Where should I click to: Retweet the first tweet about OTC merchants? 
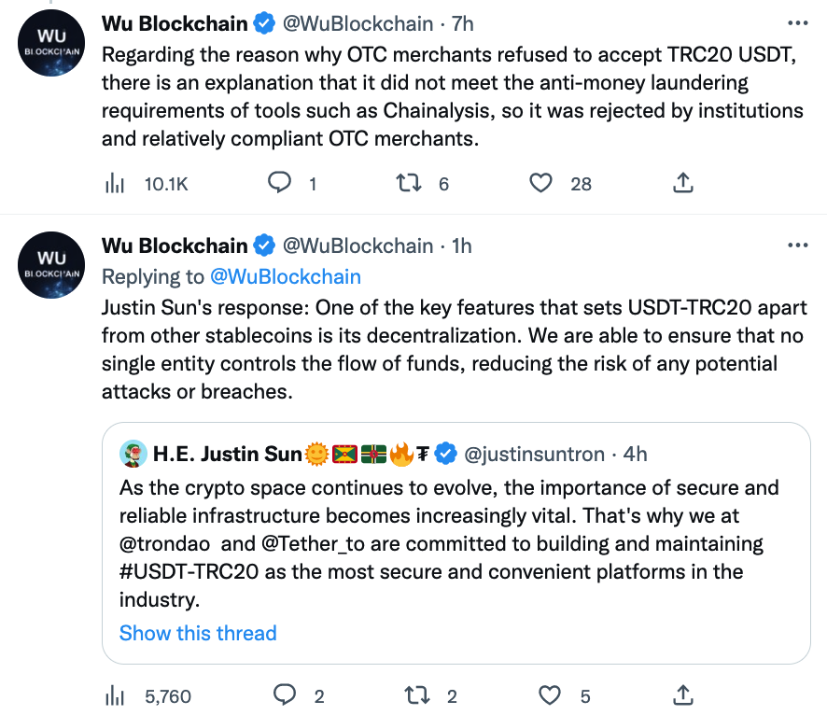[x=421, y=184]
